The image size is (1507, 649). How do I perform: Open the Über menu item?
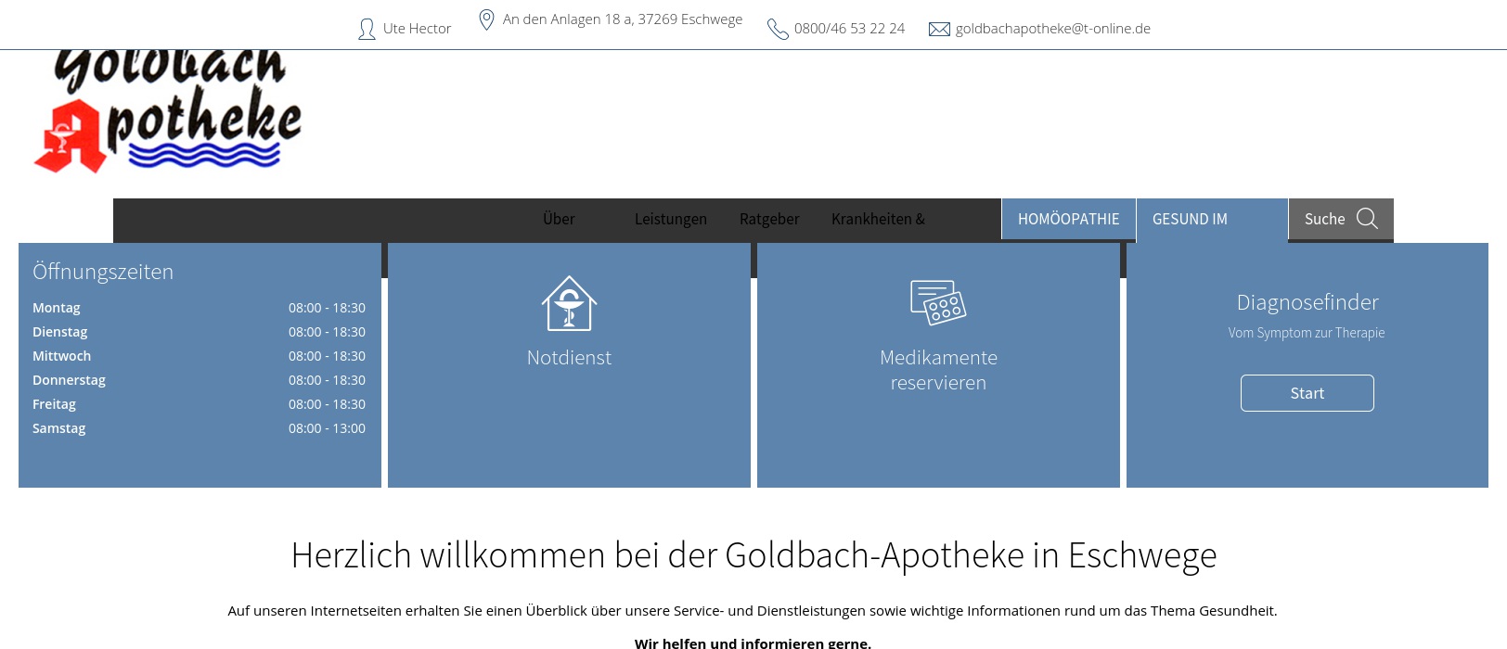(559, 219)
